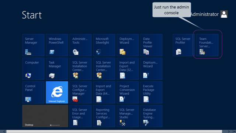Launch the Task Manager tile

[57, 69]
